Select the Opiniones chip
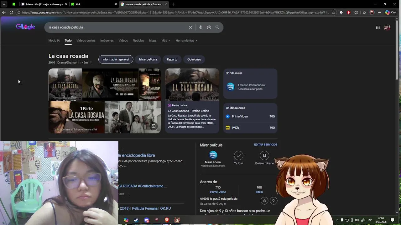 point(194,59)
